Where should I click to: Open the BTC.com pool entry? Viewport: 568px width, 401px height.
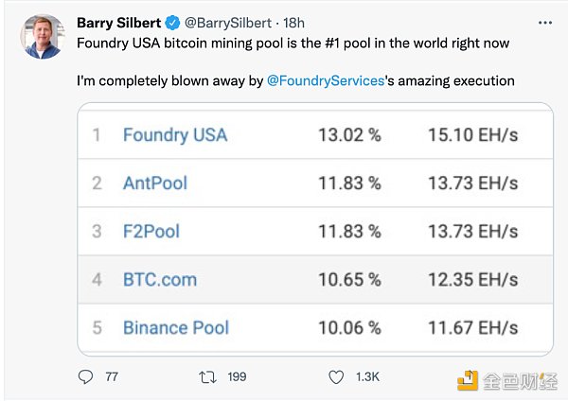(160, 279)
